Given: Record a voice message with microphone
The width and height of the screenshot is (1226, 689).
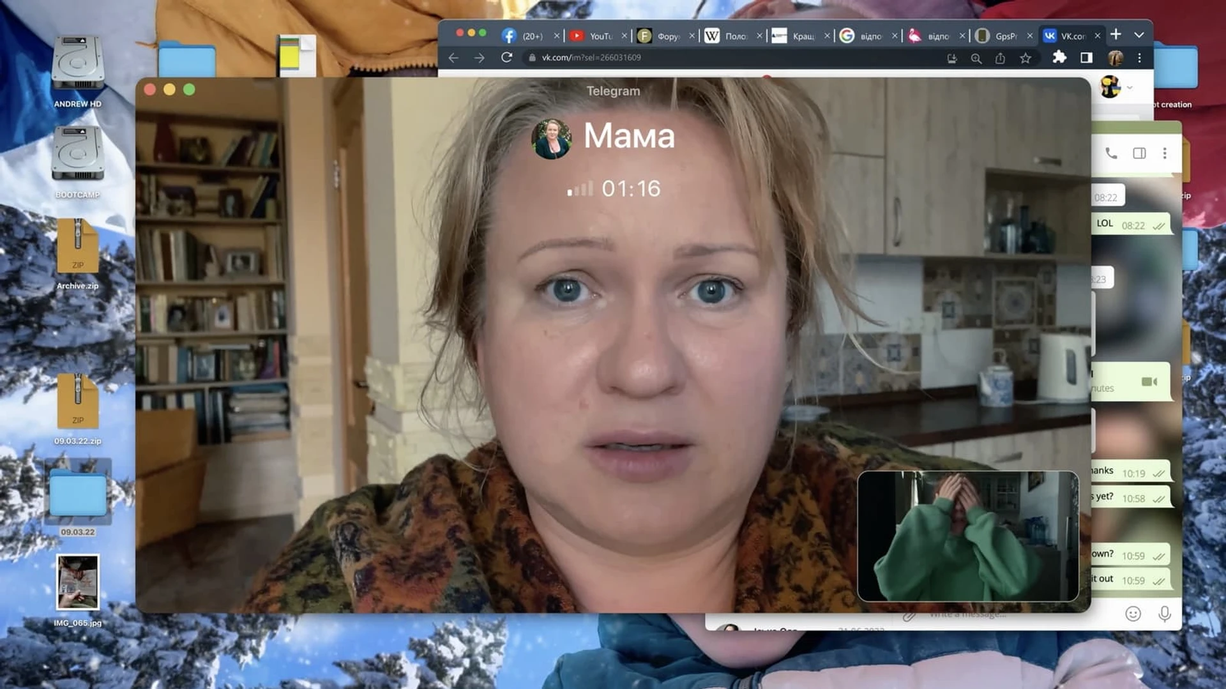Looking at the screenshot, I should pos(1165,614).
